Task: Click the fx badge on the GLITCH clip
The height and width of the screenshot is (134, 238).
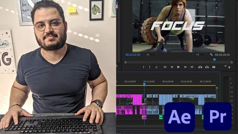Action: tap(122, 96)
